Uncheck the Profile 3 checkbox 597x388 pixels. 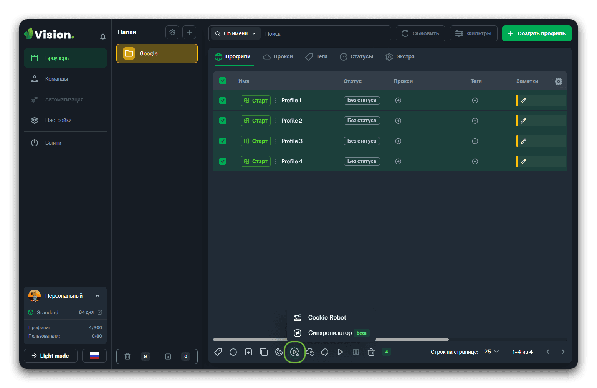tap(223, 141)
